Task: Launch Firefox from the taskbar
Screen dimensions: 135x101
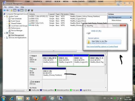Action: click(36, 99)
